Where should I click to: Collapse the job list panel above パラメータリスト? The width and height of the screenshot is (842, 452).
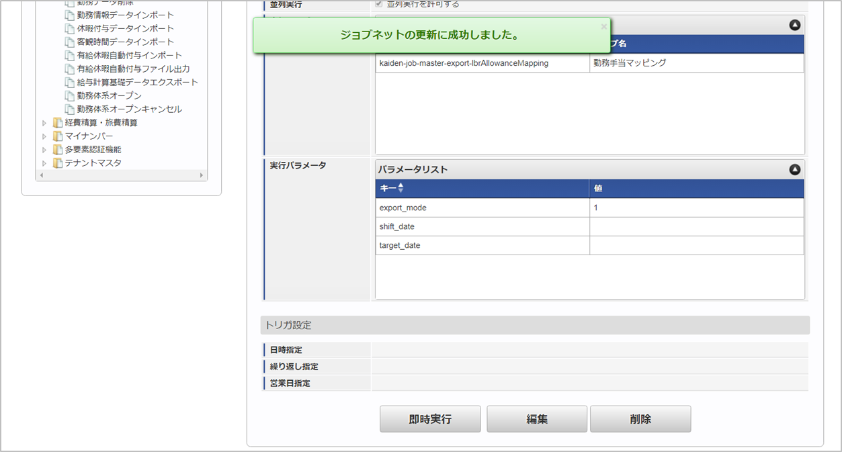[795, 25]
